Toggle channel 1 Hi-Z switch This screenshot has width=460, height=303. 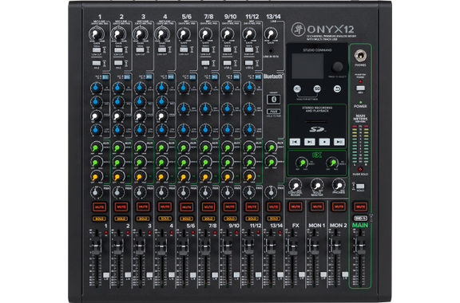97,63
